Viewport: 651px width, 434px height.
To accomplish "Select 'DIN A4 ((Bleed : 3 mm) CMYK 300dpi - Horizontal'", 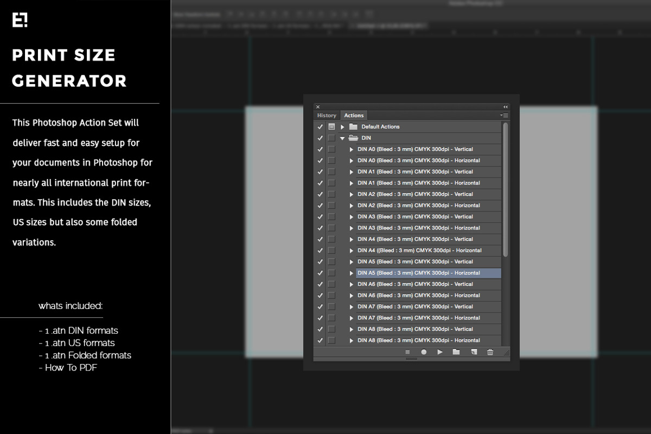I will point(419,251).
